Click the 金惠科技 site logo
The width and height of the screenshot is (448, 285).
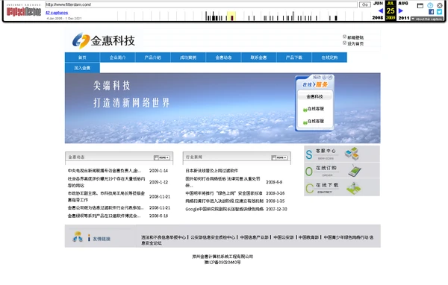point(104,40)
